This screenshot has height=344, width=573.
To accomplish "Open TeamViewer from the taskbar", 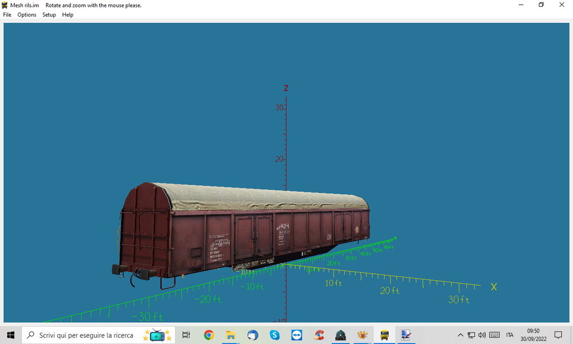I will [x=296, y=335].
